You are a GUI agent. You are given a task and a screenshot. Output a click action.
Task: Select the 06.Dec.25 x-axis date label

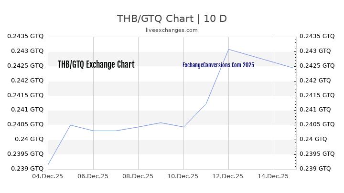[93, 176]
